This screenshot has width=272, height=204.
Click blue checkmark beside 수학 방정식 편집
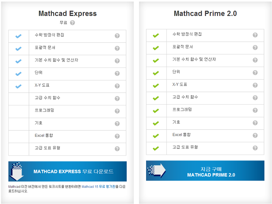click(18, 36)
